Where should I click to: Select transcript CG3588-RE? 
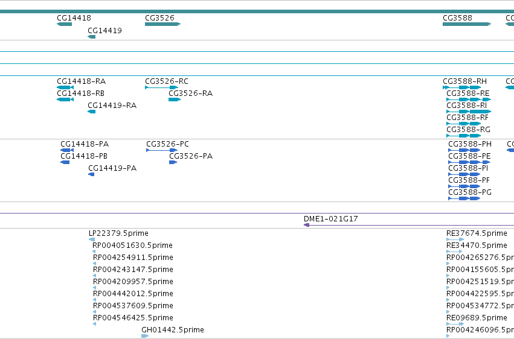pos(469,100)
